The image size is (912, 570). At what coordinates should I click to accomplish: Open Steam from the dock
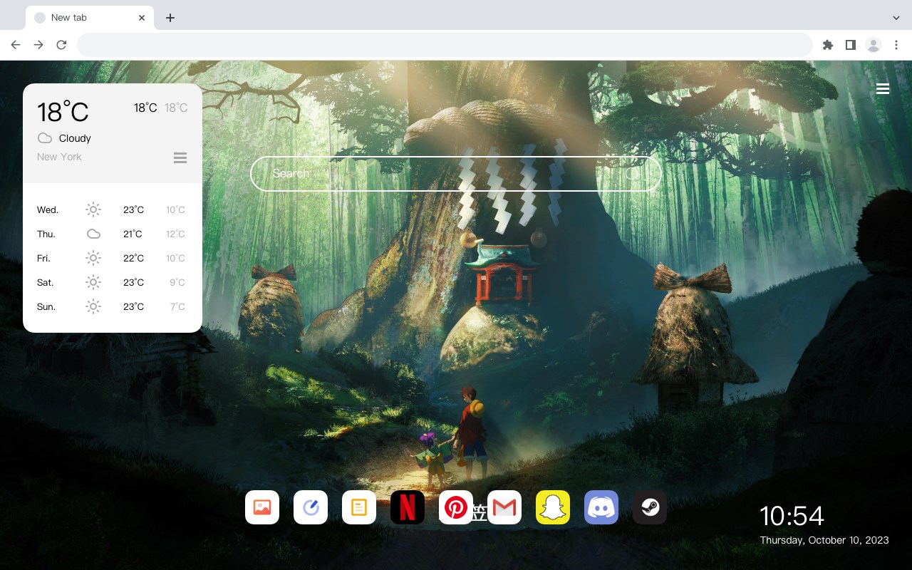coord(650,507)
